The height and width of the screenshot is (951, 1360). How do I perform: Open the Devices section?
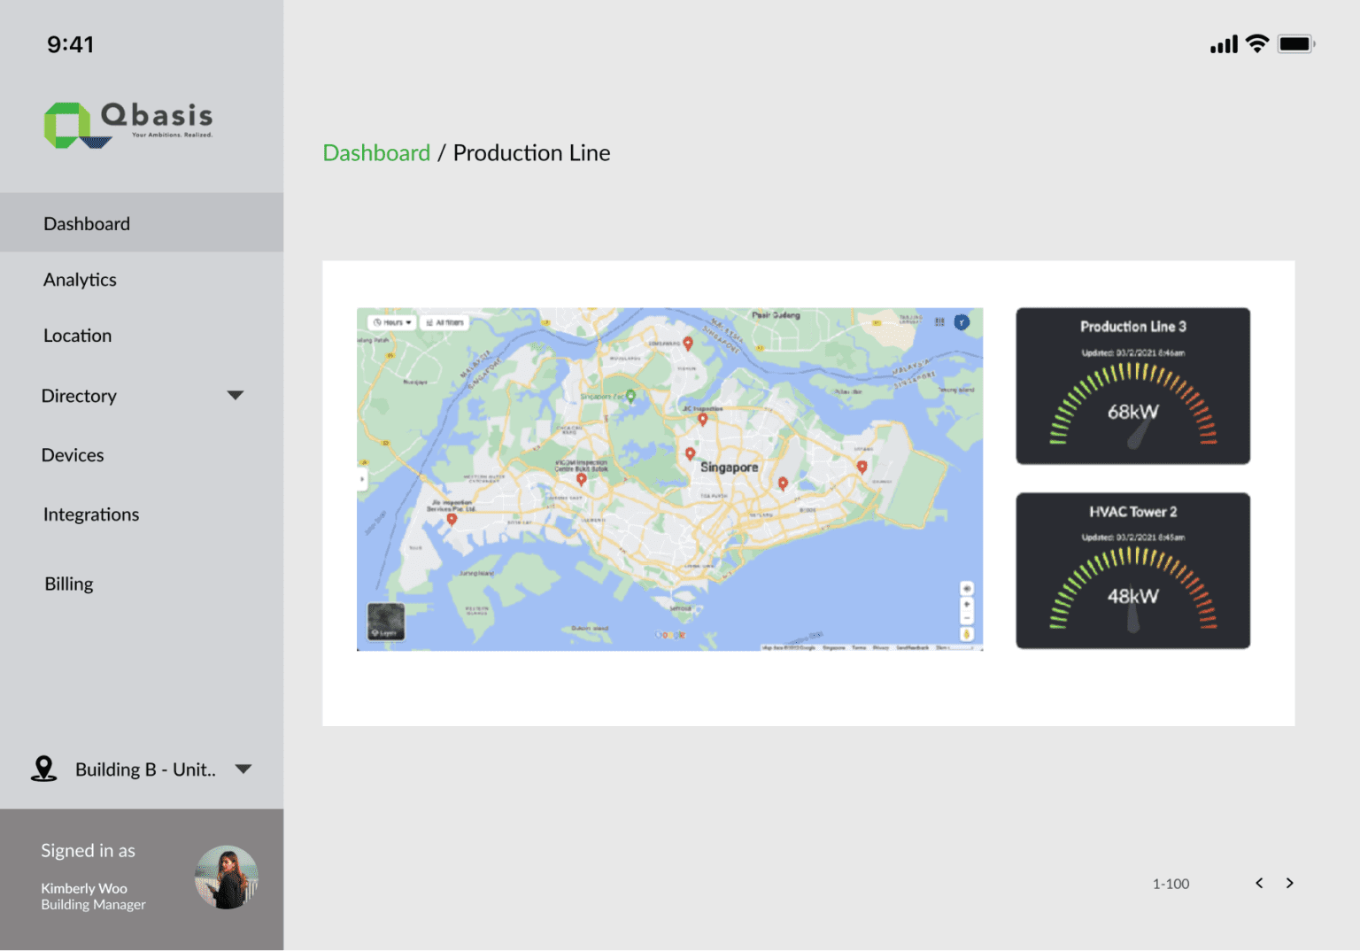(73, 454)
